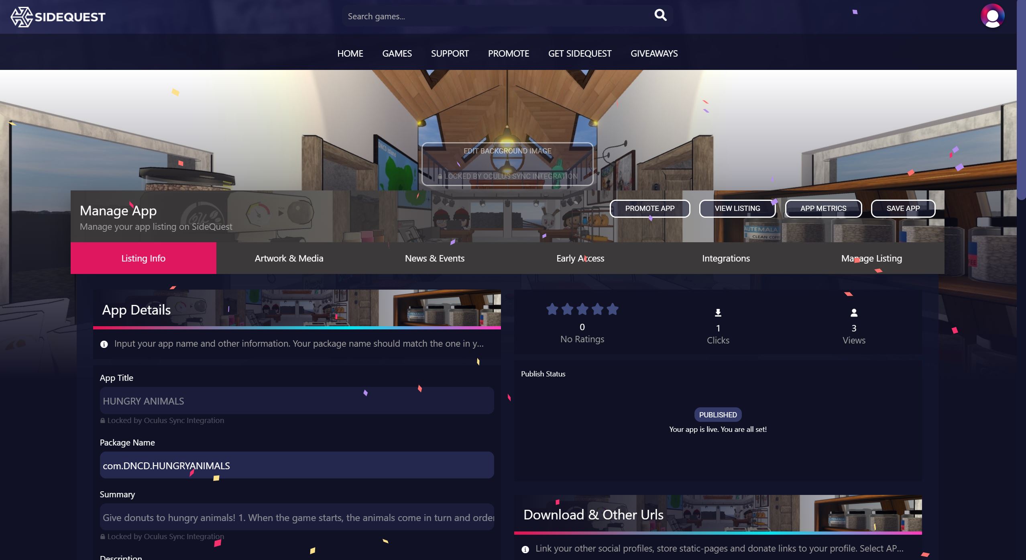This screenshot has height=560, width=1026.
Task: Click the Package Name field
Action: point(297,465)
